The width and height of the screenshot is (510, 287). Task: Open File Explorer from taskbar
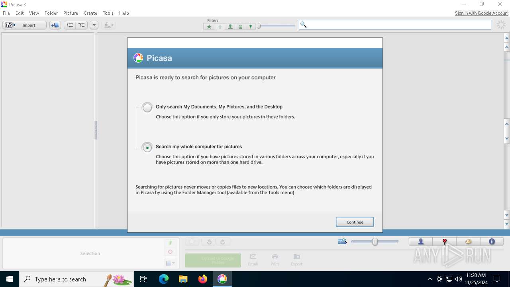(183, 279)
